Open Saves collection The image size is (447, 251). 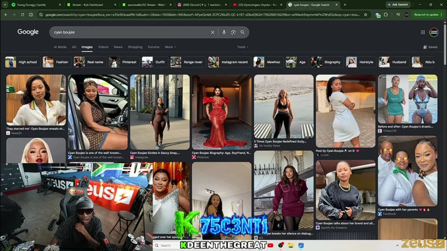pos(430,47)
